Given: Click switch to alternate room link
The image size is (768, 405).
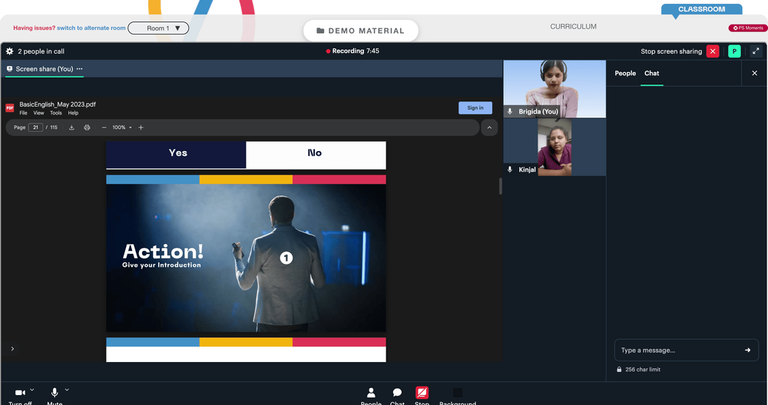Looking at the screenshot, I should pos(91,28).
